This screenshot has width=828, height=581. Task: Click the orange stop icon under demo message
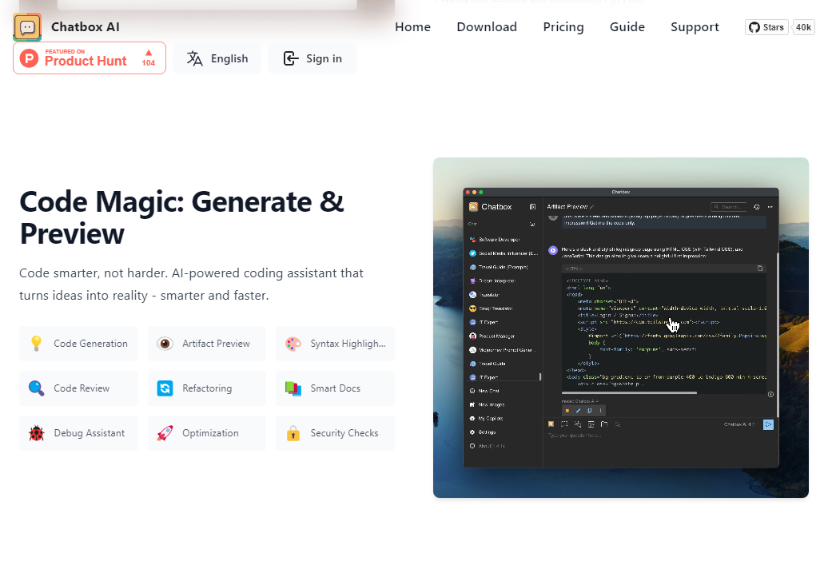567,411
